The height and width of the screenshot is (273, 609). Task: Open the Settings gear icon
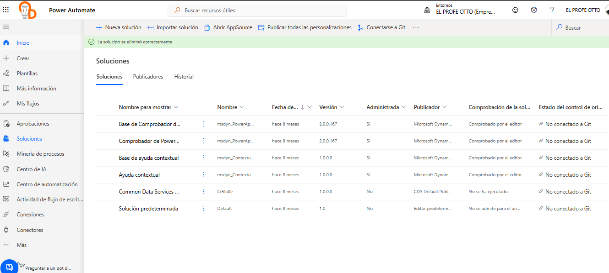(x=534, y=10)
